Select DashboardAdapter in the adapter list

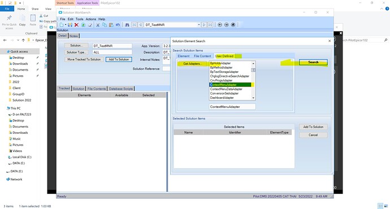point(222,98)
